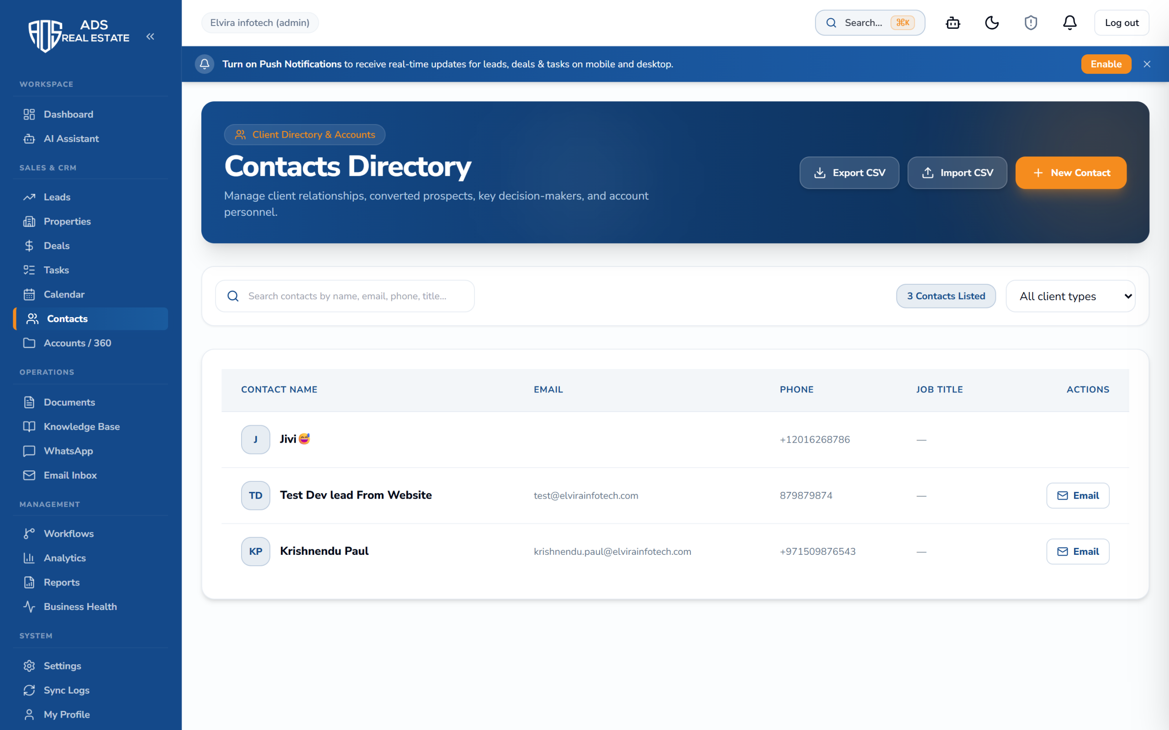Enable push notifications
Viewport: 1169px width, 730px height.
click(1106, 64)
